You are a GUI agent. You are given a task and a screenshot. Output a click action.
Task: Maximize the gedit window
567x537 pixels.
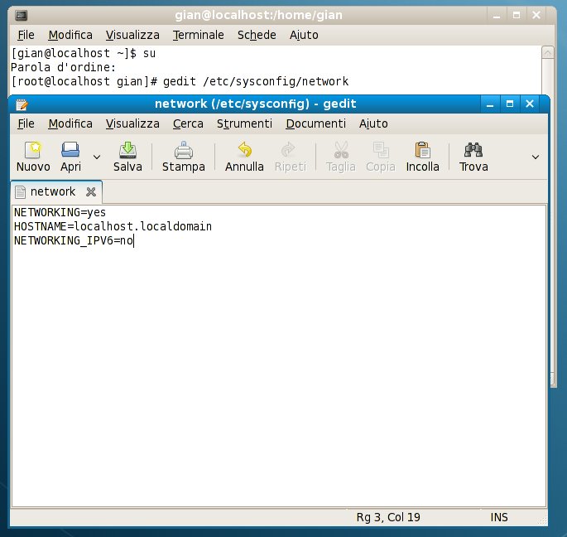(x=510, y=104)
